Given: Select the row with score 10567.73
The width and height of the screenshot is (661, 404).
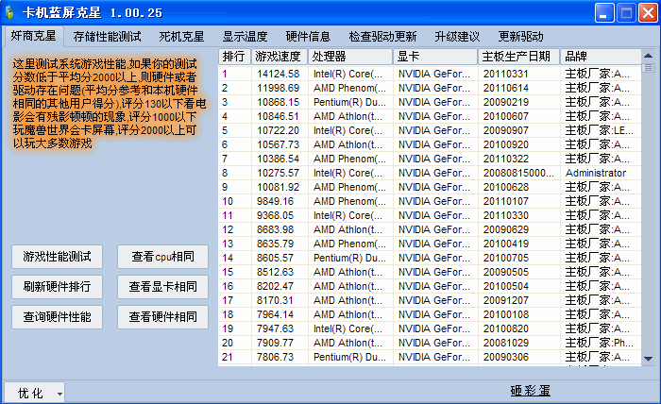Looking at the screenshot, I should pos(430,144).
